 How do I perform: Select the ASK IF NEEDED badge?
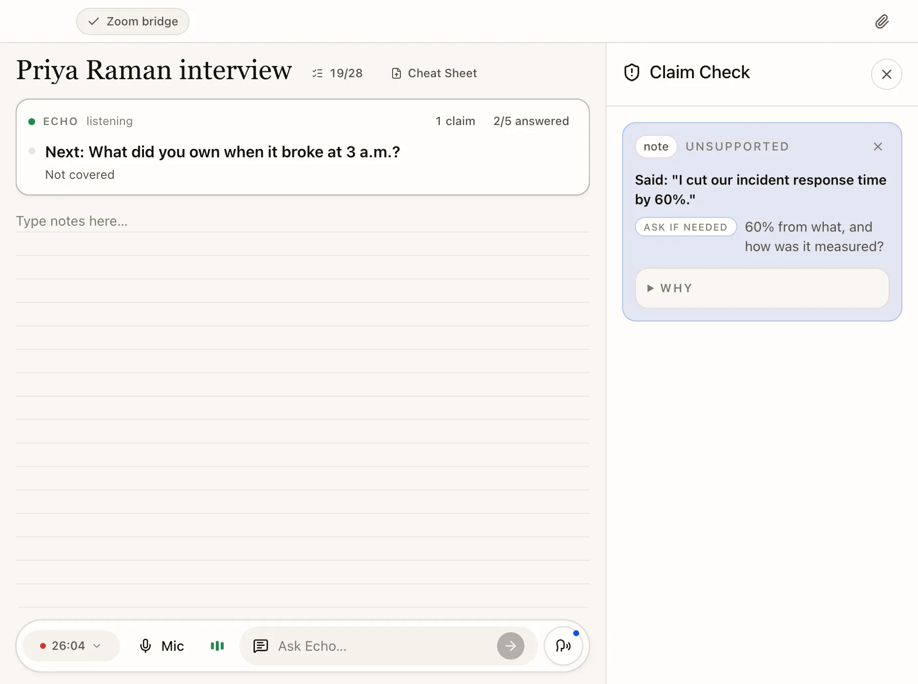[x=686, y=227]
